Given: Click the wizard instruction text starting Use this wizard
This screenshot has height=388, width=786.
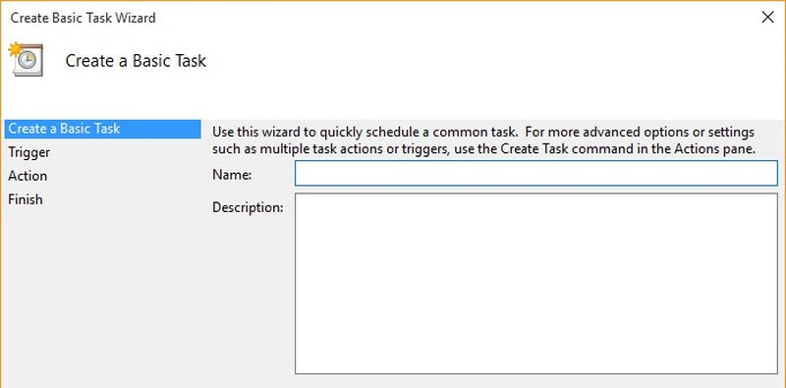Looking at the screenshot, I should (483, 133).
